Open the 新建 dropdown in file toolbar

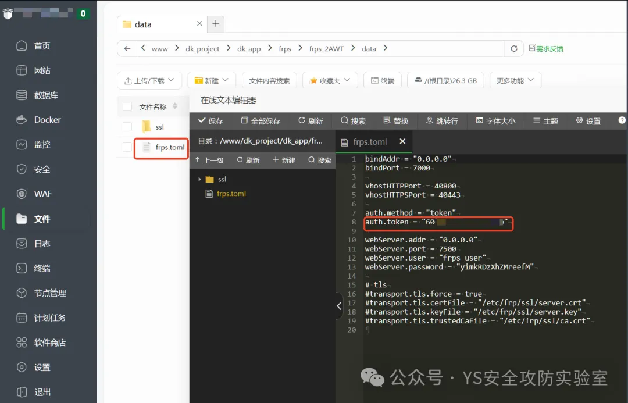212,80
